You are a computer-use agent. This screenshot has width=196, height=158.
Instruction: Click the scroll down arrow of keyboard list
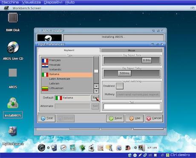96,91
